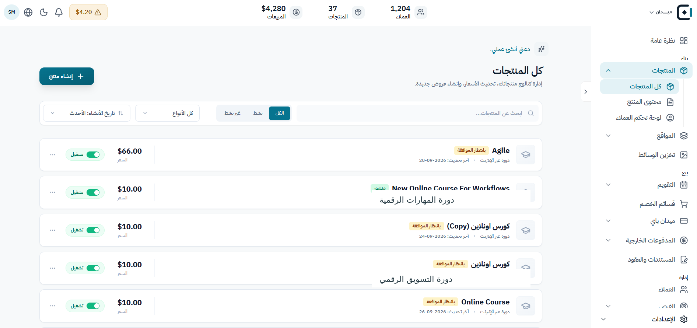Open لوحة تحكم العملاء user icon

670,118
